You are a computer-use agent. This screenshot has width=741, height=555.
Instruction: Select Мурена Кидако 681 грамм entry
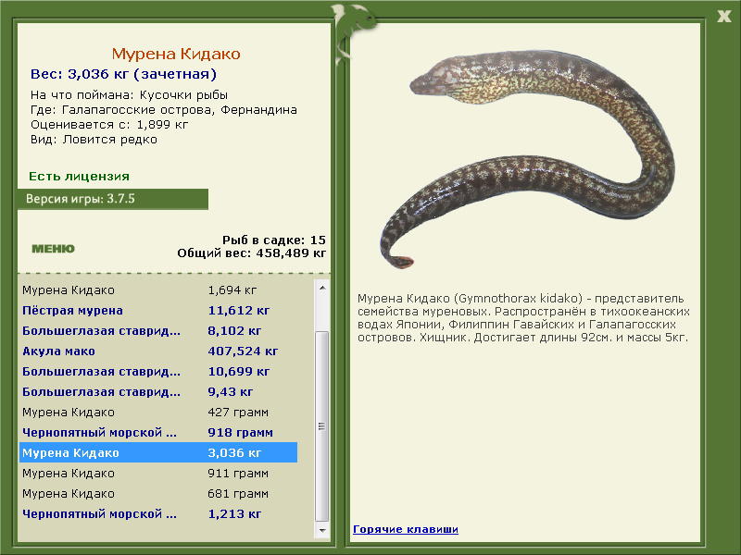[x=158, y=493]
